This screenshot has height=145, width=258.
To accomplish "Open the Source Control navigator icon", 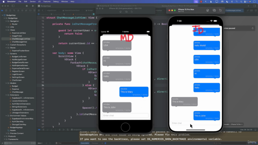I will [x=6, y=10].
